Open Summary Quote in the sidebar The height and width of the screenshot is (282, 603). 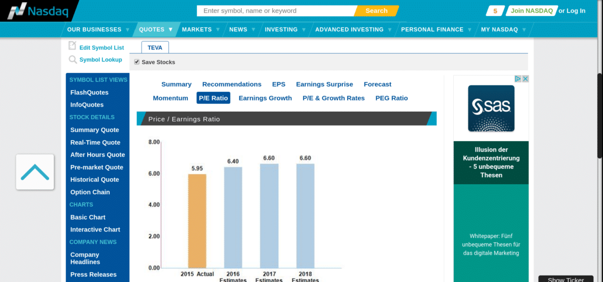coord(95,130)
